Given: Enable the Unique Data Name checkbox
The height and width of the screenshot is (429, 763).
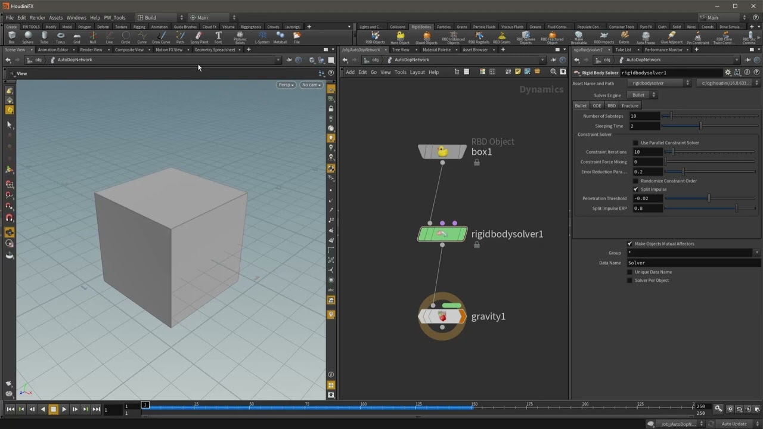Looking at the screenshot, I should 629,272.
